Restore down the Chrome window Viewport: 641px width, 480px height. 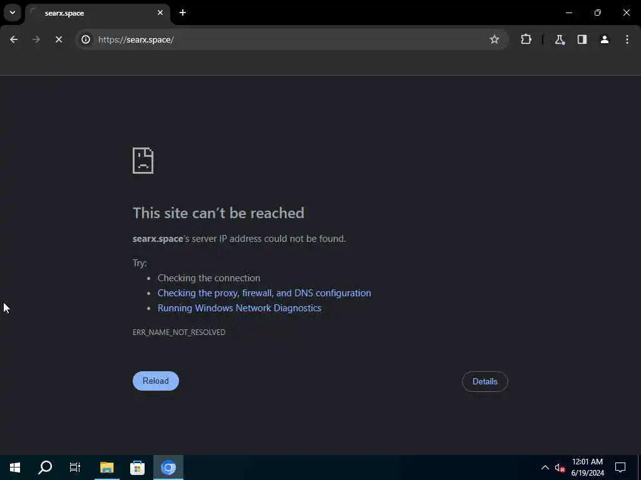598,12
